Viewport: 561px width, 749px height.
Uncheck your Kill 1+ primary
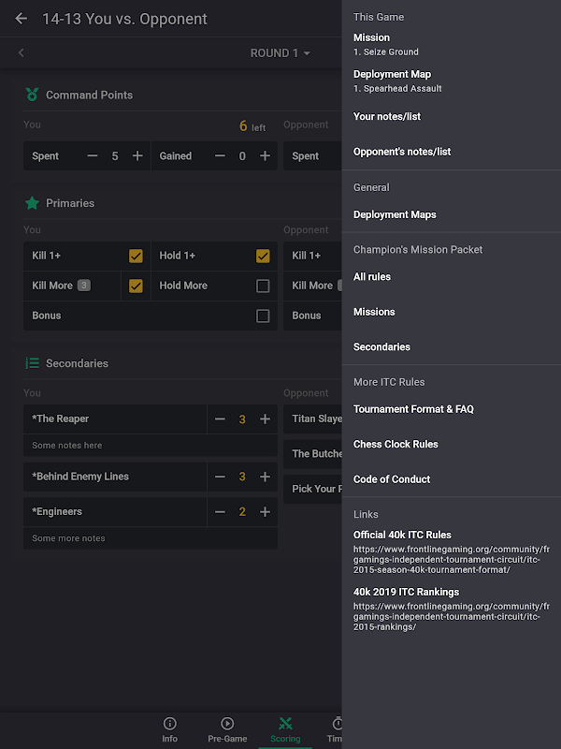pyautogui.click(x=136, y=256)
